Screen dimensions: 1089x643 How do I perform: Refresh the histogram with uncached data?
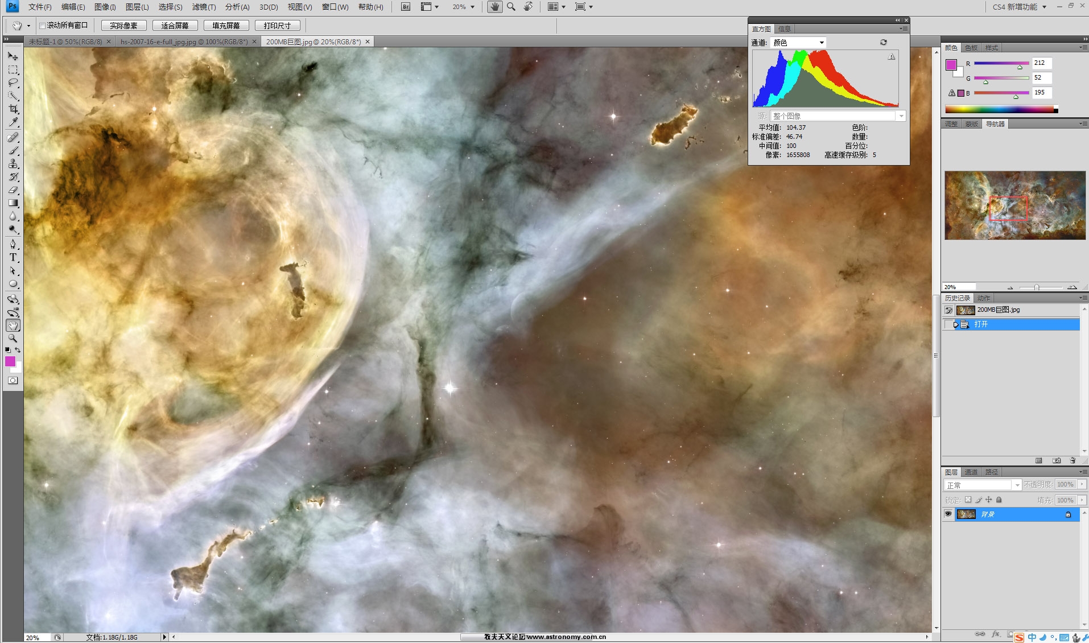(883, 42)
